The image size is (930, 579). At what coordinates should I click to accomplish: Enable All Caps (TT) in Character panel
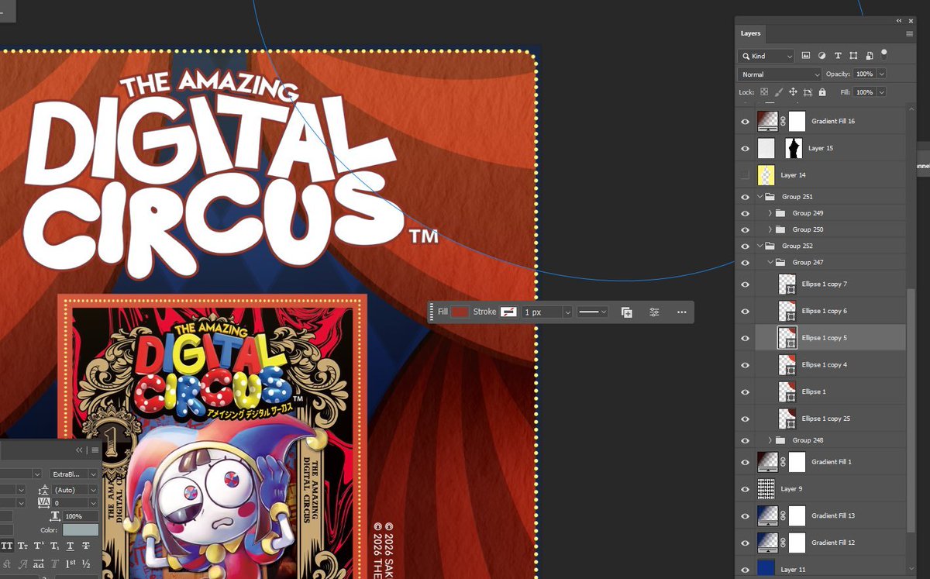(8, 546)
